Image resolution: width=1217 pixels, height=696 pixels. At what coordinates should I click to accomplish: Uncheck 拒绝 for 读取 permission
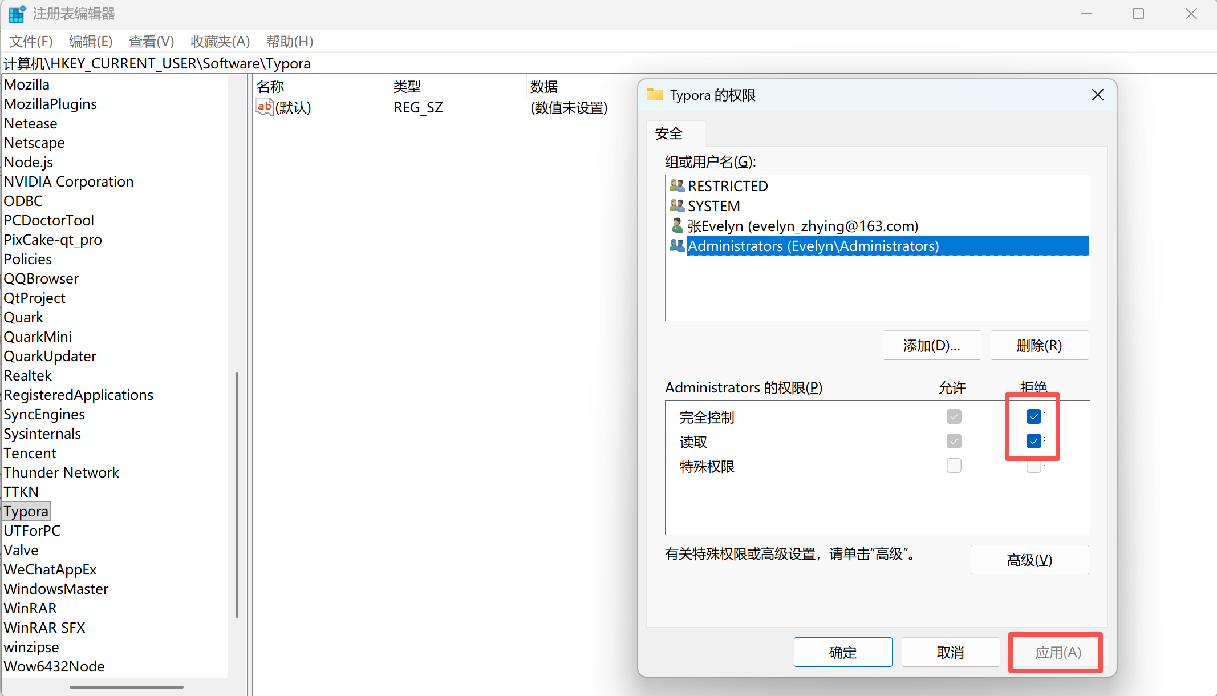[x=1034, y=440]
